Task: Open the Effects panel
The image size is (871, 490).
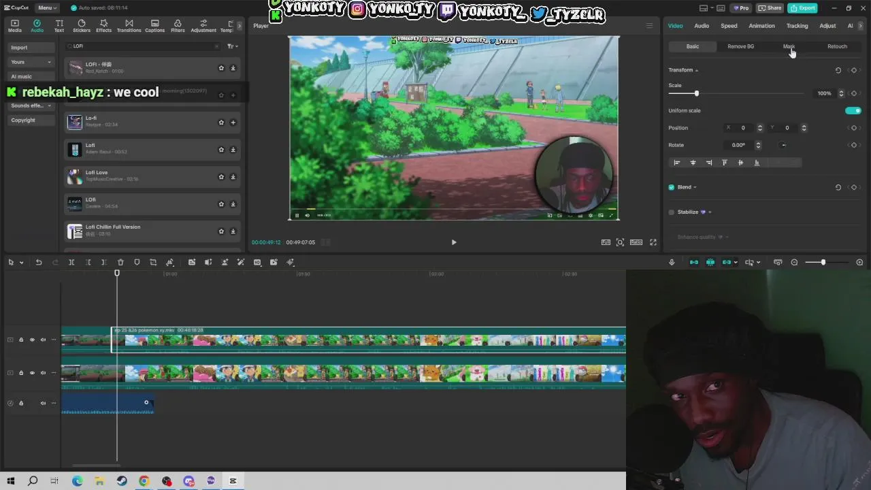Action: pyautogui.click(x=103, y=26)
